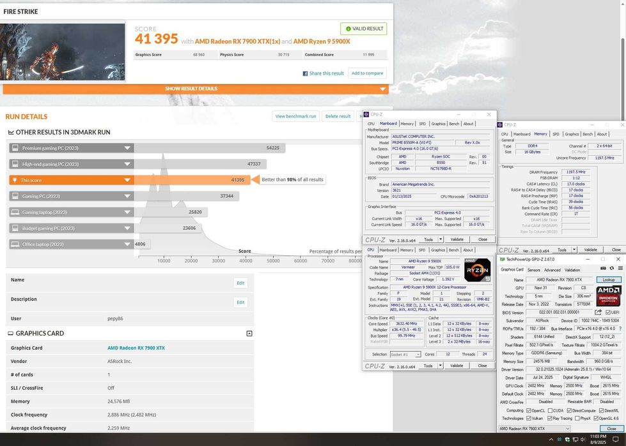This screenshot has width=626, height=446.
Task: Click the Lookup button in GPU-Z
Action: (x=609, y=279)
